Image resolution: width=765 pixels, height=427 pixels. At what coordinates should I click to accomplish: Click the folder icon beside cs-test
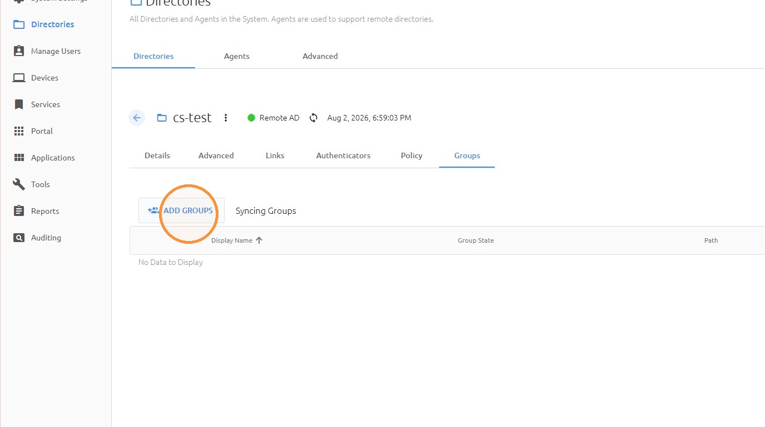click(x=162, y=118)
